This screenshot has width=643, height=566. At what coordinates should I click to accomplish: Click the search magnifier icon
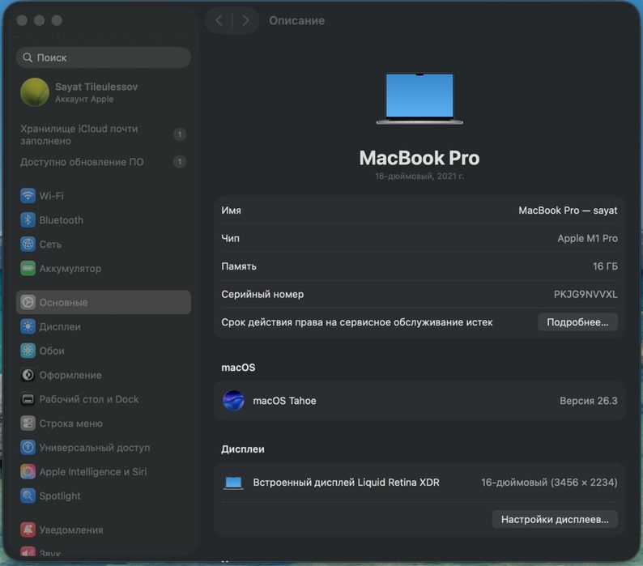28,57
